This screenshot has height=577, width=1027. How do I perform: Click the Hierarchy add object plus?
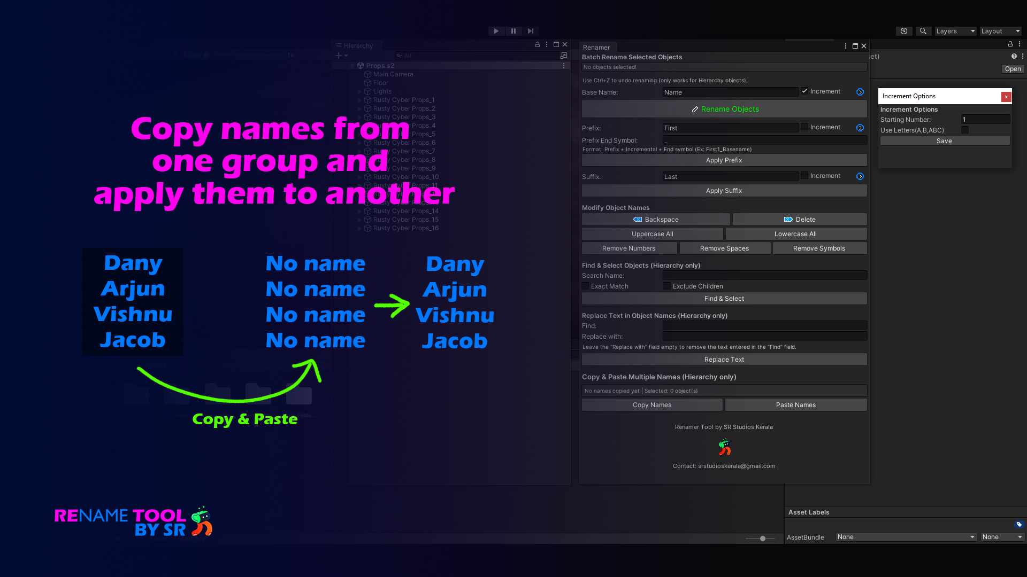tap(339, 56)
